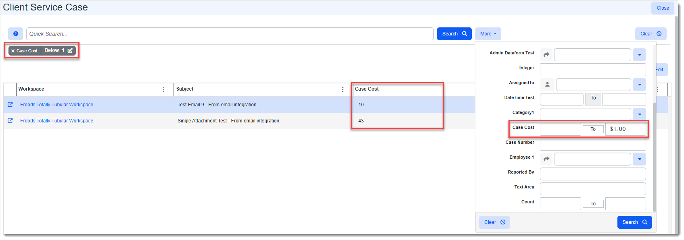Click into the Quick Search field
Screen dimensions: 684x240
click(x=230, y=34)
